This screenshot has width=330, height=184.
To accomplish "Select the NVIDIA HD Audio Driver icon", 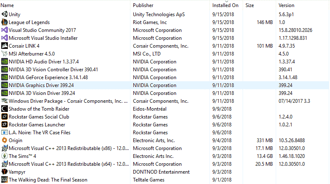I will click(x=5, y=61).
